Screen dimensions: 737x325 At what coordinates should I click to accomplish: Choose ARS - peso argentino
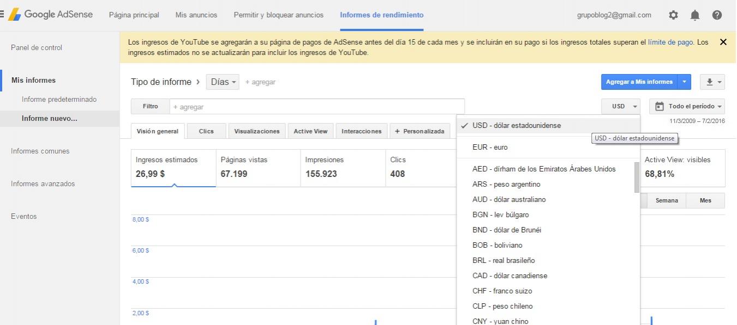pos(546,184)
